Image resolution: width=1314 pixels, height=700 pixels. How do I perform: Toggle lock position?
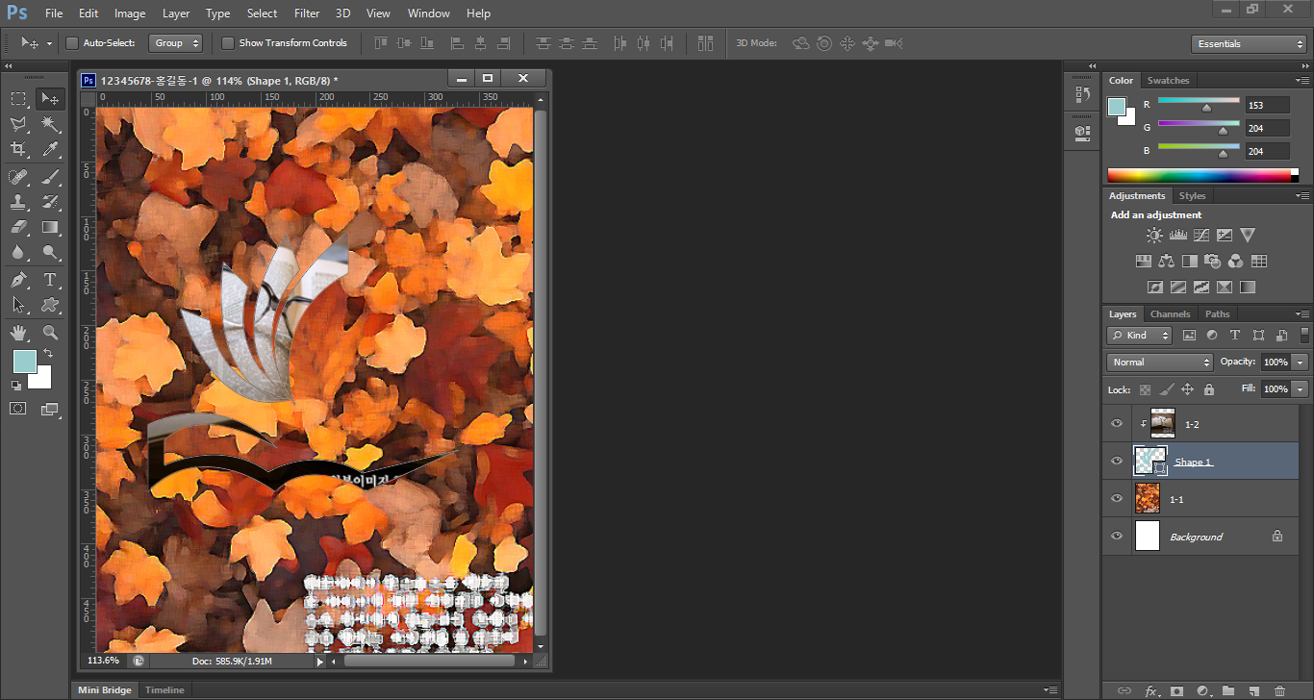[1187, 389]
